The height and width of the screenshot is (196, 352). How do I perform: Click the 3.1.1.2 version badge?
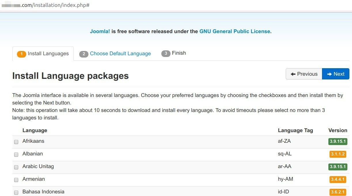338,154
